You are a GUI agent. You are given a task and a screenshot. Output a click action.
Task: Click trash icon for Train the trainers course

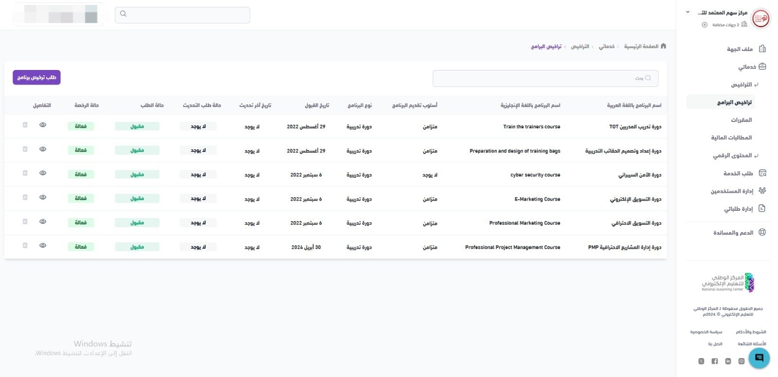25,125
